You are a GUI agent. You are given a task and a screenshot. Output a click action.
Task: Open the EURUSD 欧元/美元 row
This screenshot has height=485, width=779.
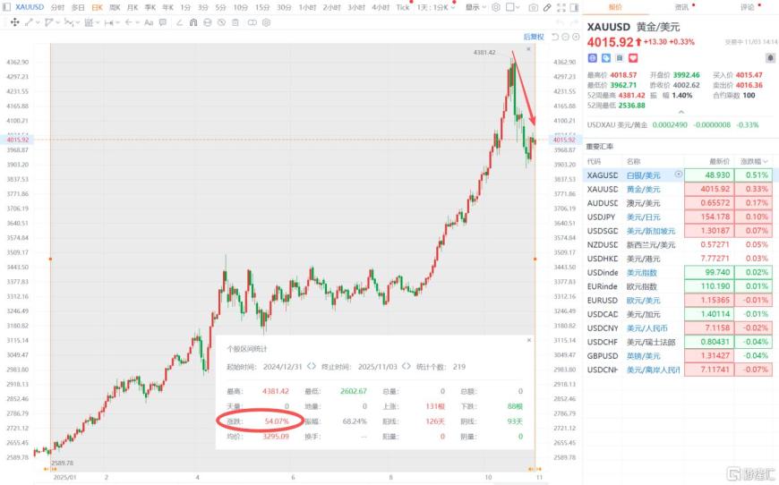tap(678, 301)
